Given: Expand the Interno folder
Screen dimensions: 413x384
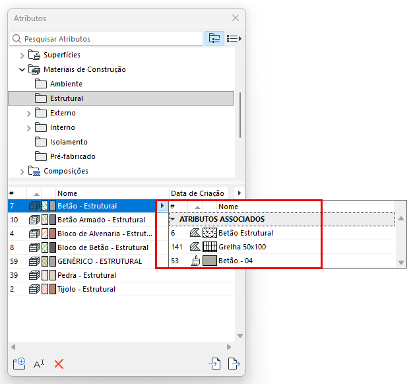Looking at the screenshot, I should 29,128.
